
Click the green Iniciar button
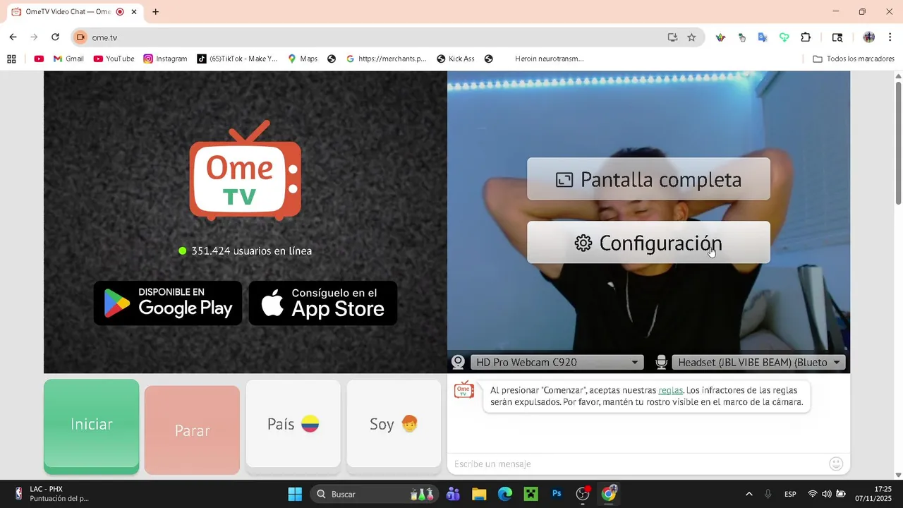tap(92, 425)
